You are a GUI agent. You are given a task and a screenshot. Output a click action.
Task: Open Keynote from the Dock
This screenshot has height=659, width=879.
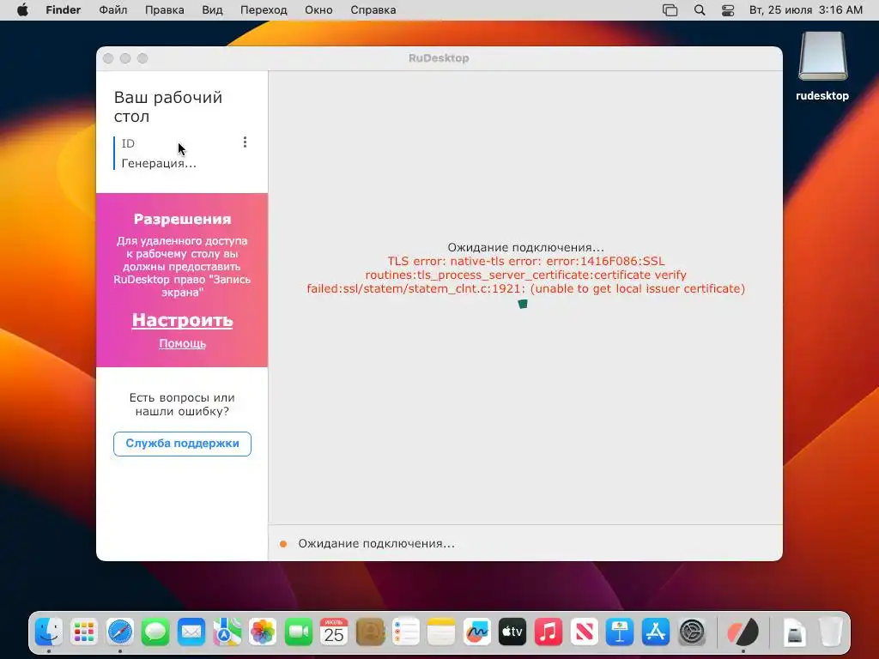tap(620, 632)
